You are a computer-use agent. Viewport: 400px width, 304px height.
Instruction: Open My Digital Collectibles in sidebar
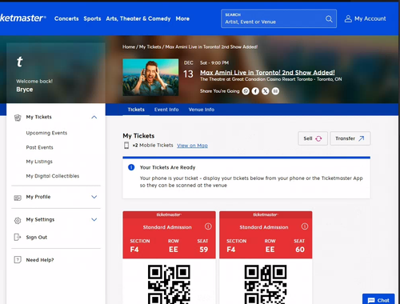point(53,176)
